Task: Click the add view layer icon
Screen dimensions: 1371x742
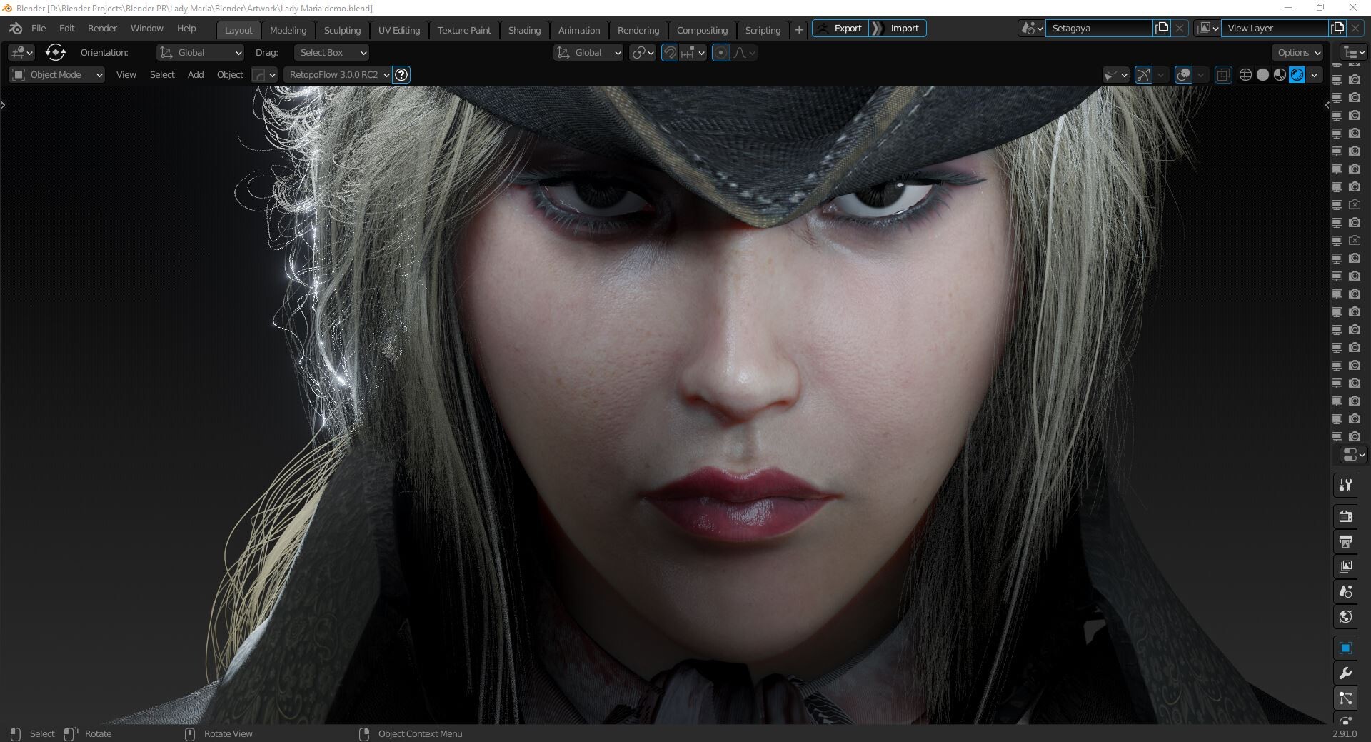Action: (x=1337, y=29)
